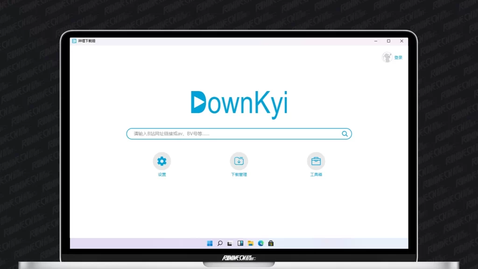Open Windows taskbar Search

[220, 243]
